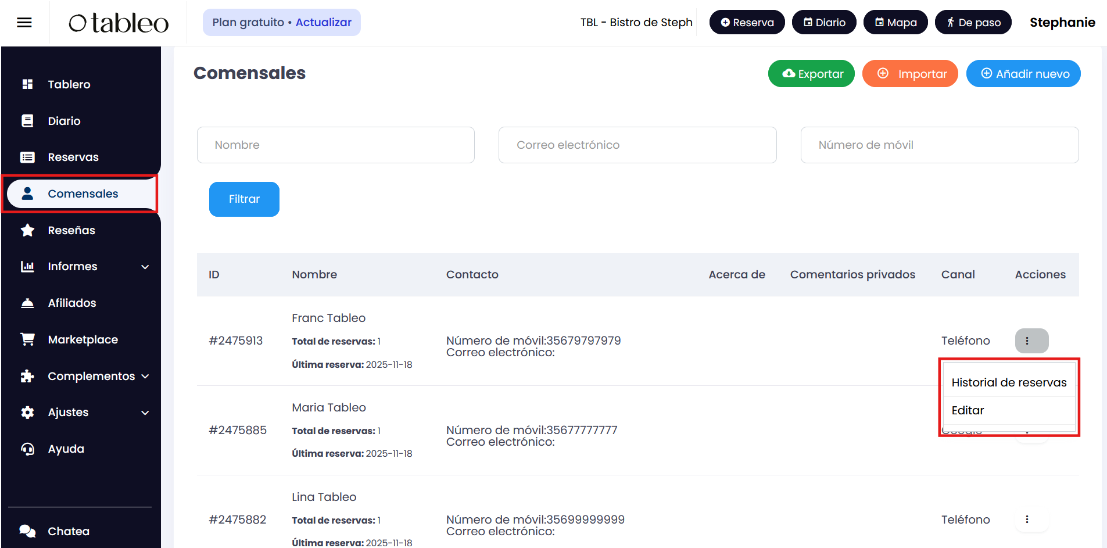Click the Afiliados bell icon
This screenshot has height=548, width=1107.
pyautogui.click(x=27, y=303)
